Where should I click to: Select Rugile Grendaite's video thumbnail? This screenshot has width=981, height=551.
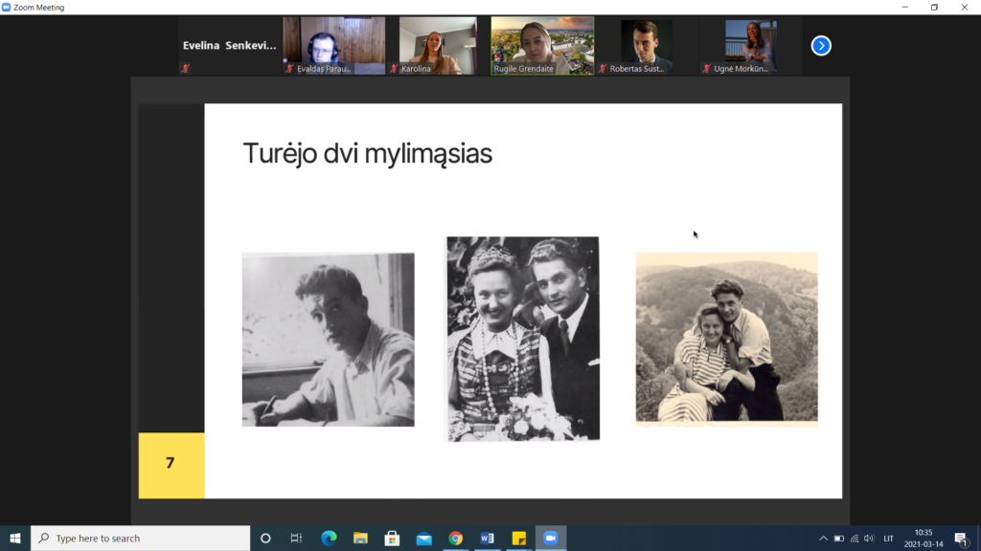[542, 45]
